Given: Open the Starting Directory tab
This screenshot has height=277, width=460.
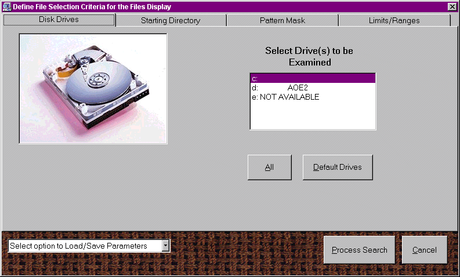Looking at the screenshot, I should (x=171, y=20).
